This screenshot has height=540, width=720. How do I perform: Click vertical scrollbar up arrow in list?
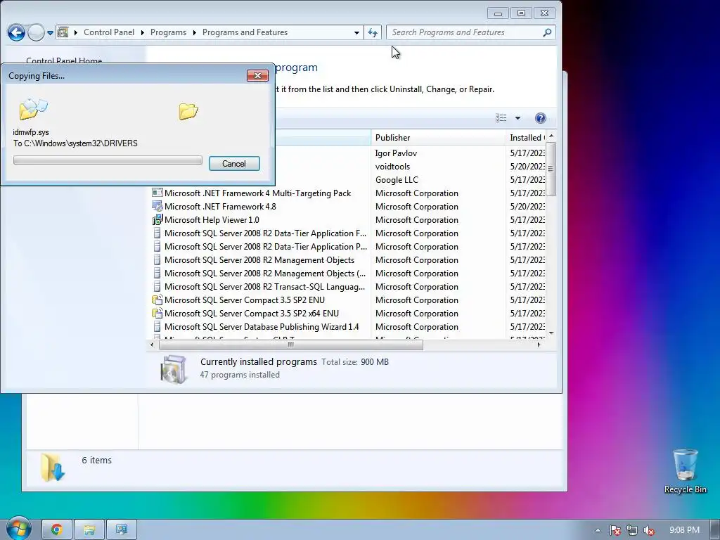[x=551, y=136]
